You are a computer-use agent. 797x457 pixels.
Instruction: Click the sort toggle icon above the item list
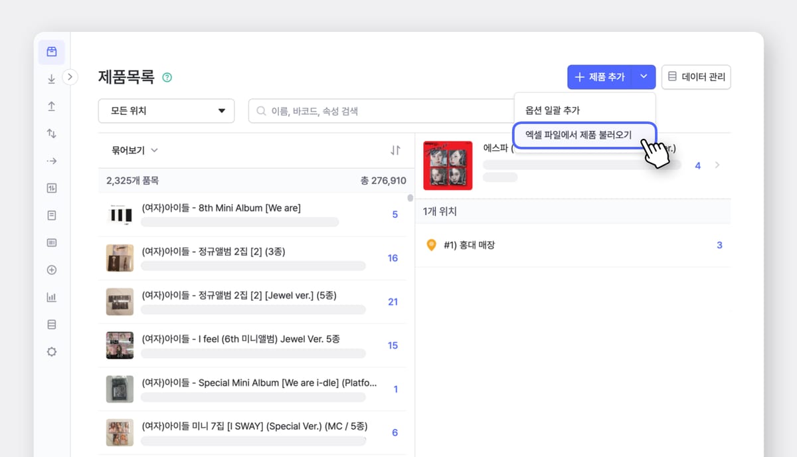coord(395,150)
